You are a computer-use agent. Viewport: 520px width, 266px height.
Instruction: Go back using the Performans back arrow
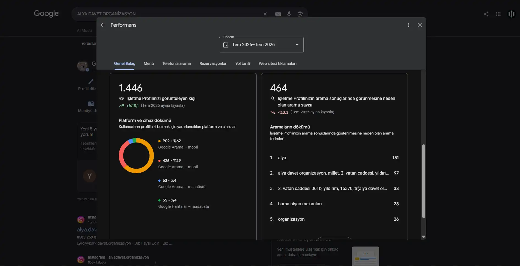(103, 25)
